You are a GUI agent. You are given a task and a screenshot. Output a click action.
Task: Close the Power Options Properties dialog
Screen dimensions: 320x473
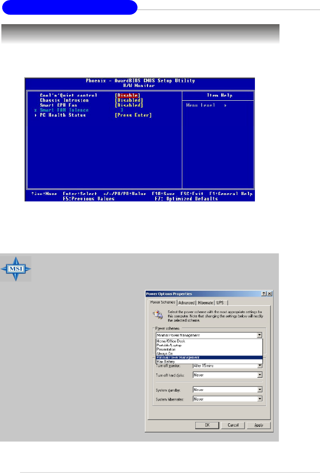(x=269, y=294)
